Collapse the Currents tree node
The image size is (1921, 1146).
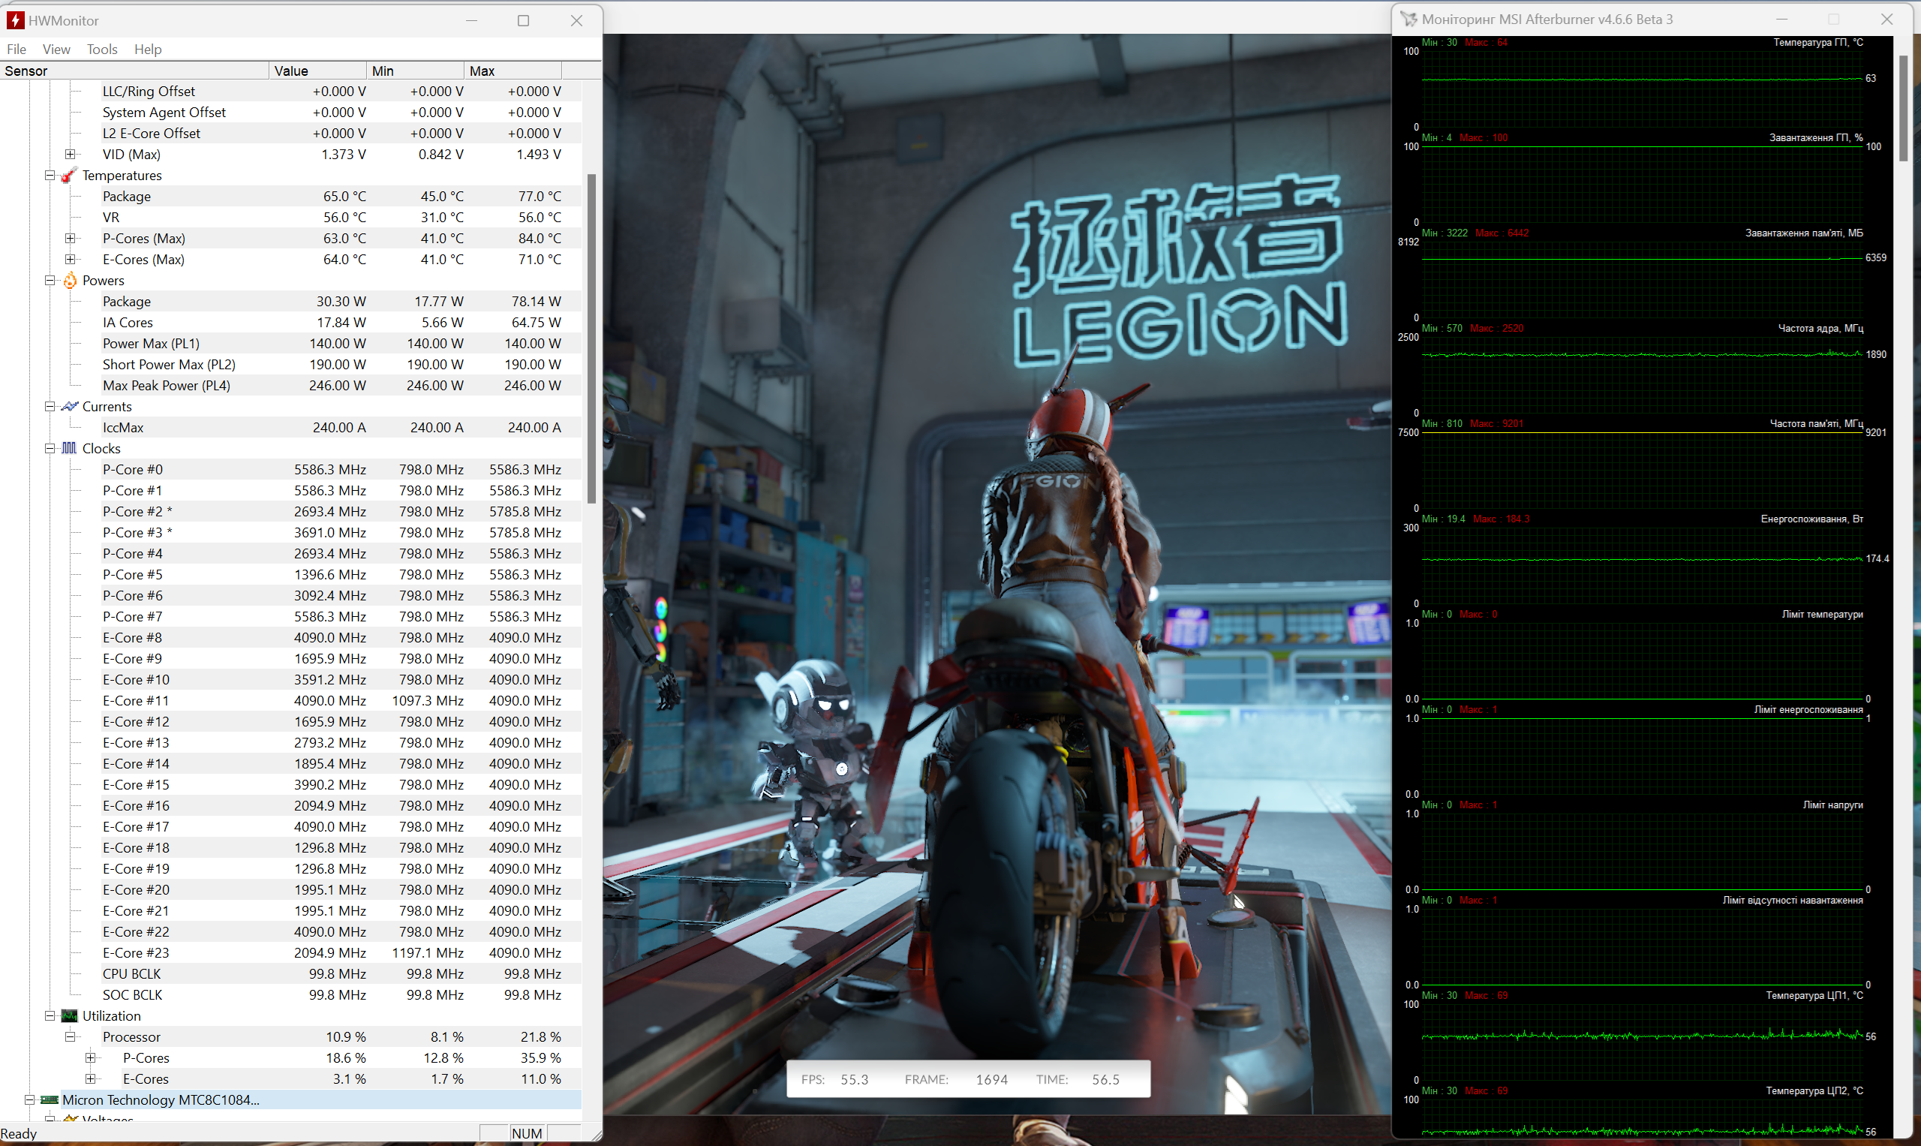[x=50, y=406]
